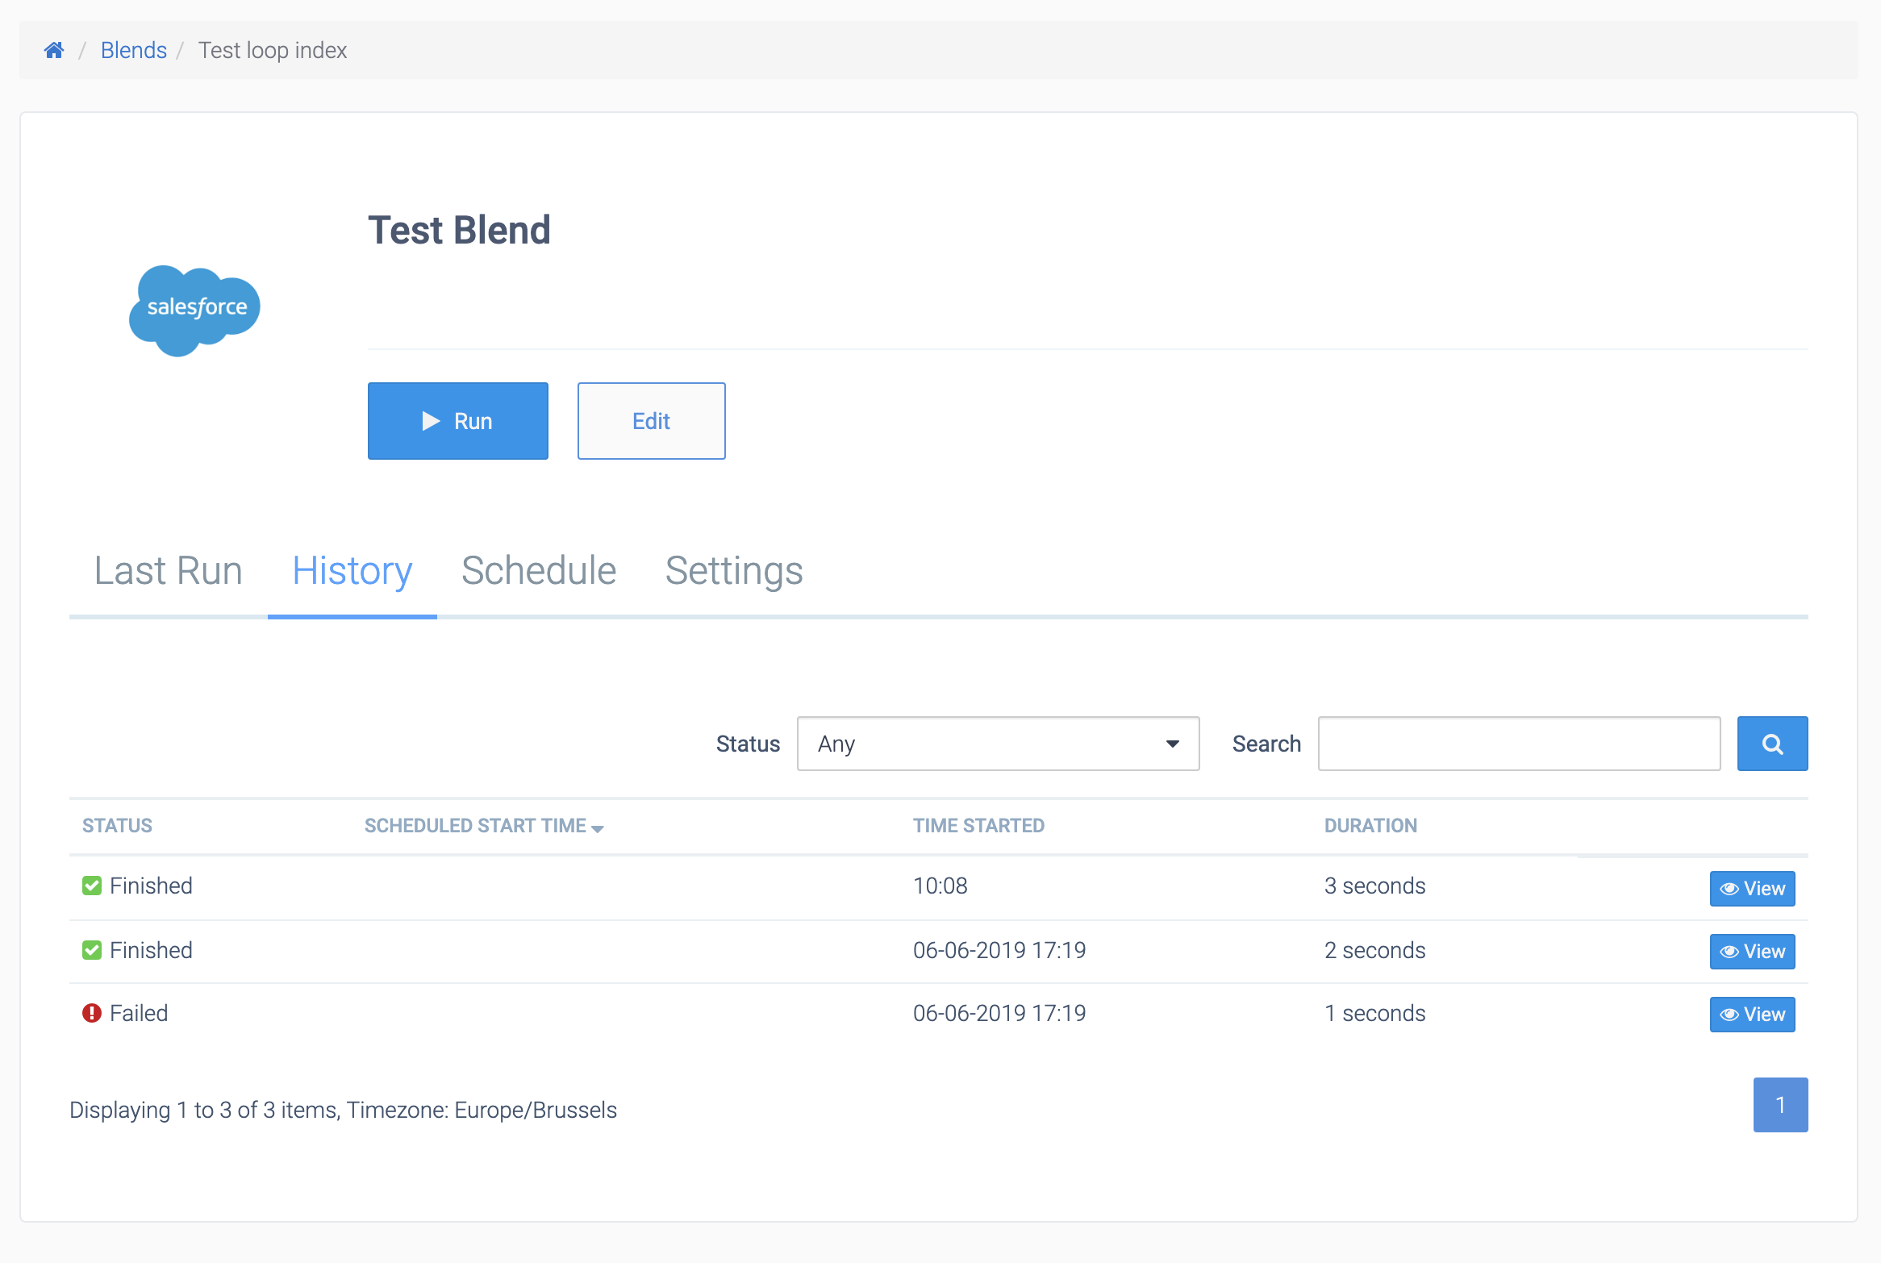This screenshot has width=1881, height=1263.
Task: Expand the Status filter dropdown
Action: pos(999,744)
